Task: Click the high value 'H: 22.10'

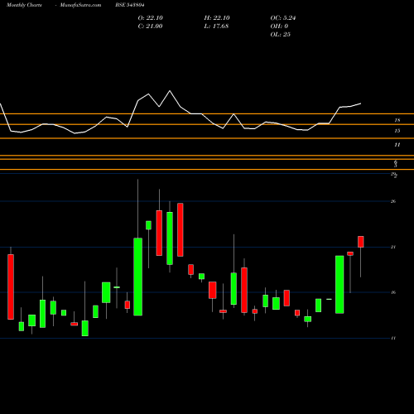Action: [217, 18]
